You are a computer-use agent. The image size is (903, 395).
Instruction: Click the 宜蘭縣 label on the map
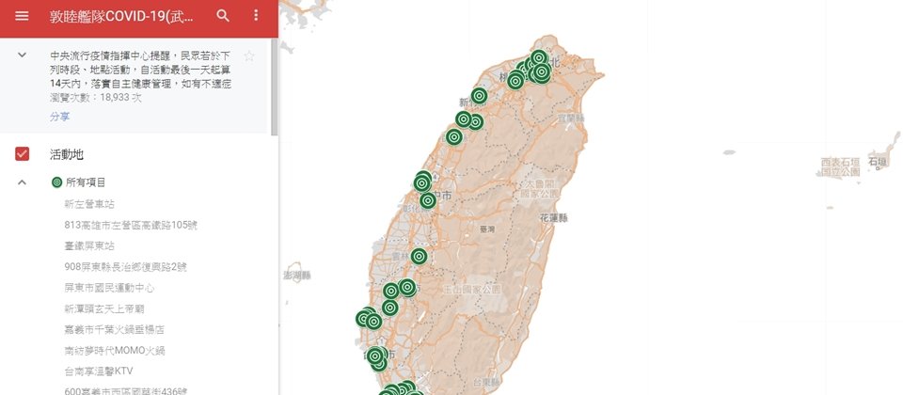(x=571, y=118)
